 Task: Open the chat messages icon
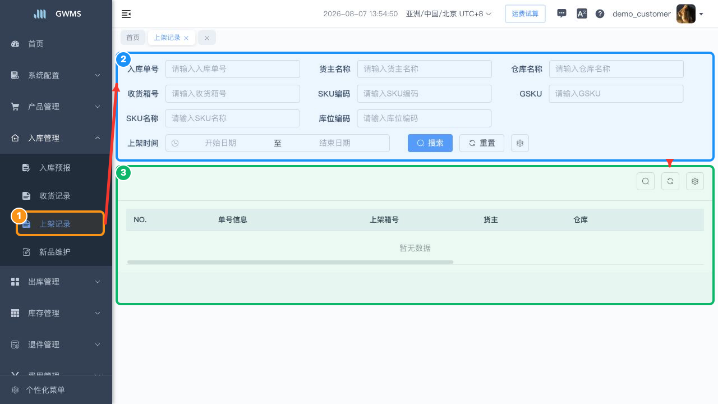click(561, 13)
